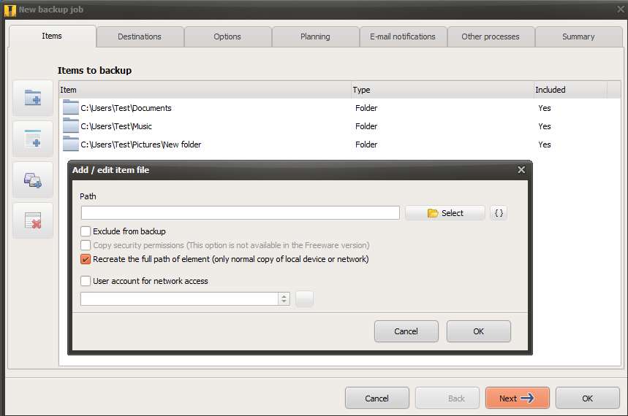Open the E-mail notifications tab
This screenshot has height=416, width=628.
pyautogui.click(x=403, y=36)
